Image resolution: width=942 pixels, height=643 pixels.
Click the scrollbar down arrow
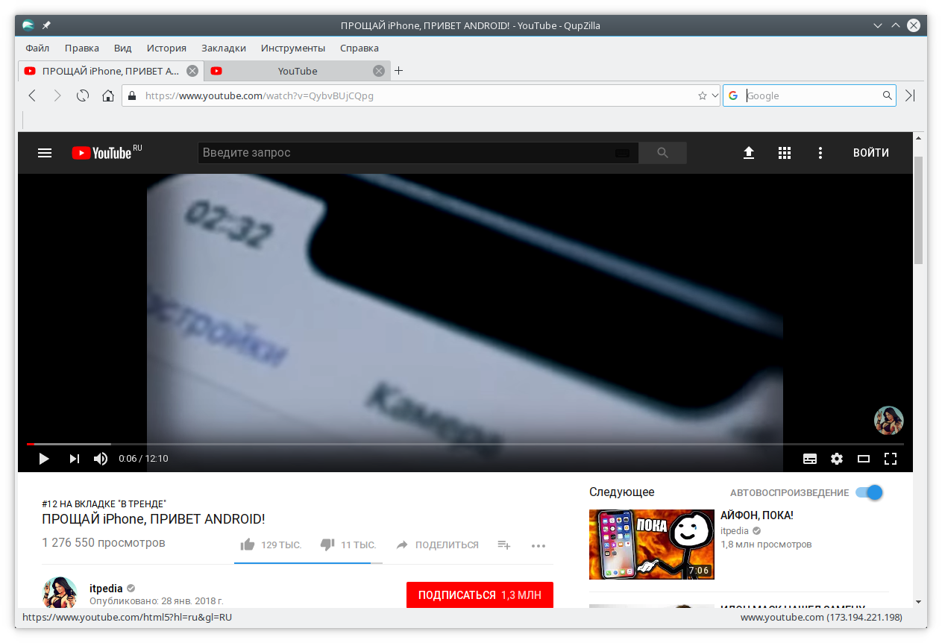[919, 601]
